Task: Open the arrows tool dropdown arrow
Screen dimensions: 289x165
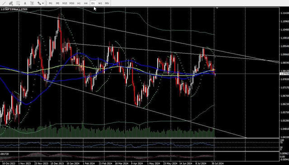Action: 43,3
